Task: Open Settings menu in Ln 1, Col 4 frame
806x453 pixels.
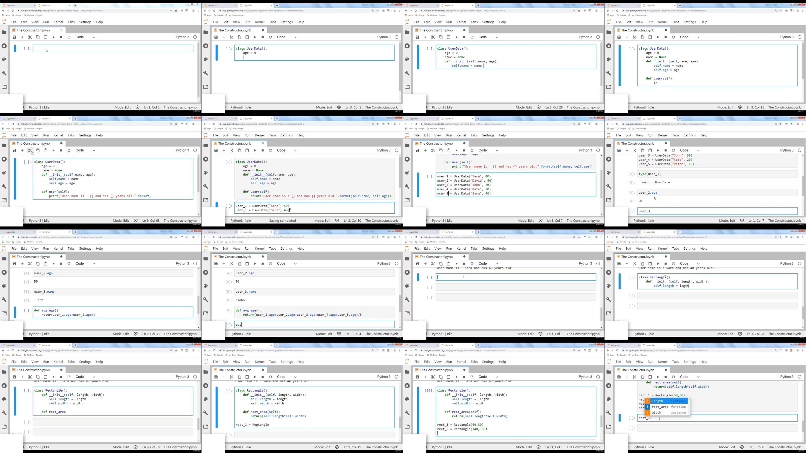Action: pyautogui.click(x=287, y=249)
